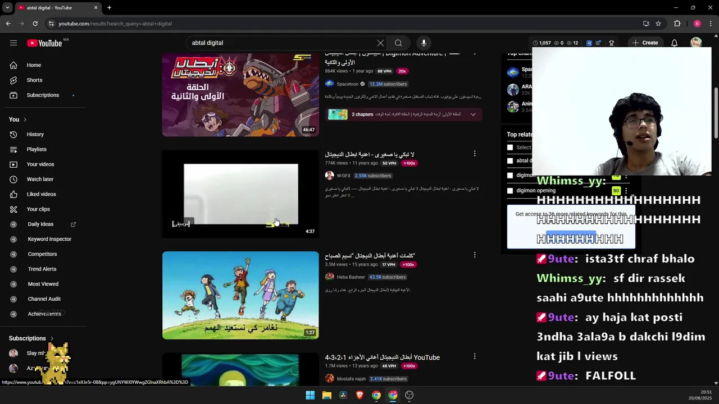Viewport: 719px width, 404px height.
Task: Tick the abtal keyword checkbox
Action: (510, 161)
